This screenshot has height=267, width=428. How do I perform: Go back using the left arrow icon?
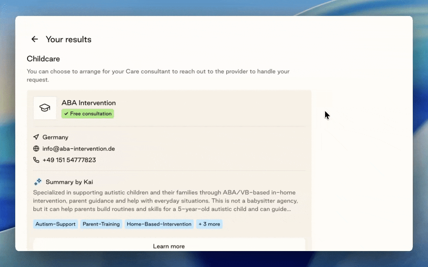click(x=35, y=39)
